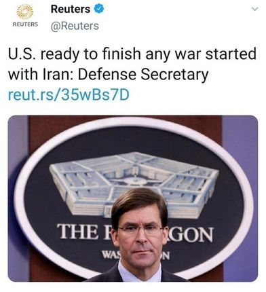The width and height of the screenshot is (266, 292).
Task: Click the blue verified badge beside Reuters
Action: 99,9
